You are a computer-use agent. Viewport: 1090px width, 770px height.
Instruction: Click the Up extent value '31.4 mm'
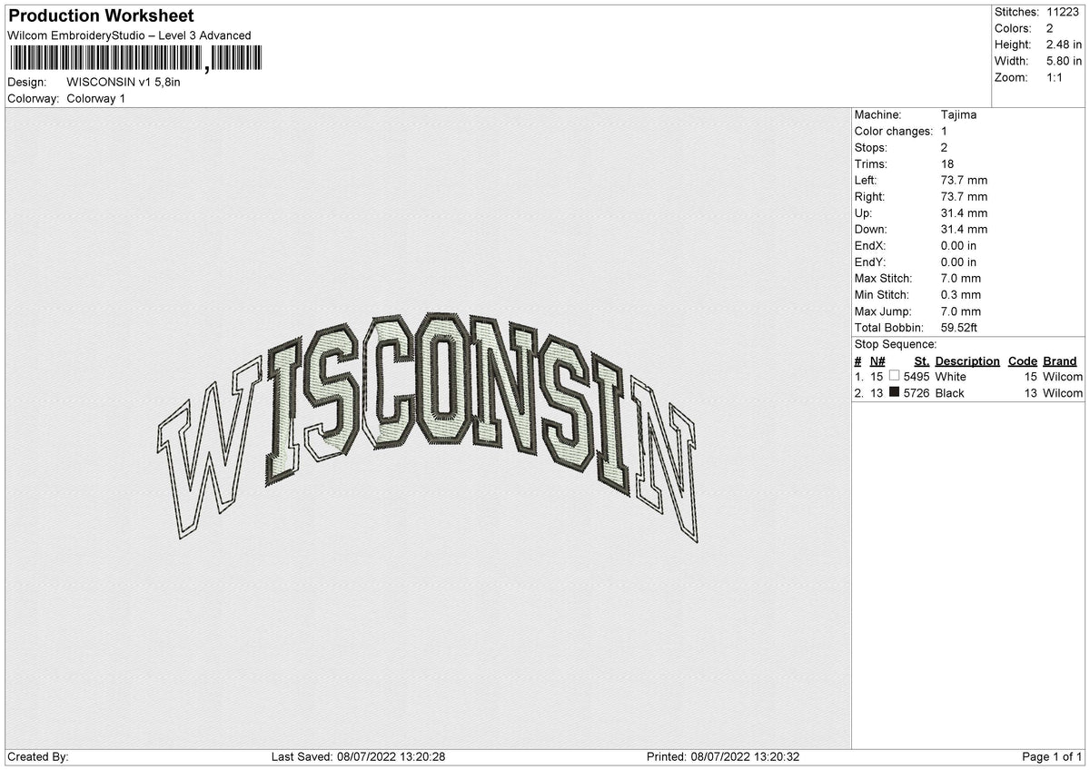click(x=965, y=213)
